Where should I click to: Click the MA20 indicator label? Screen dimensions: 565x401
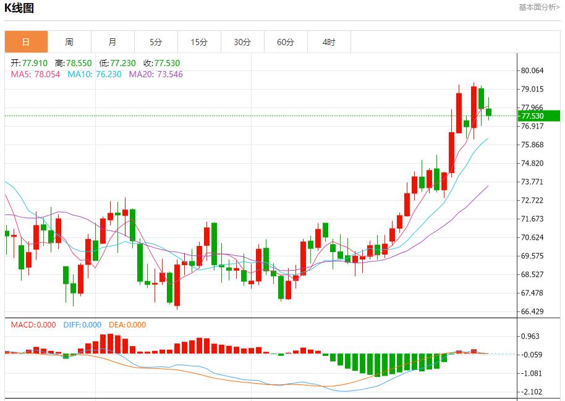point(156,74)
